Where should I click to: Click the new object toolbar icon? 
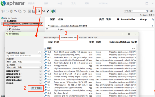[x=3, y=11]
